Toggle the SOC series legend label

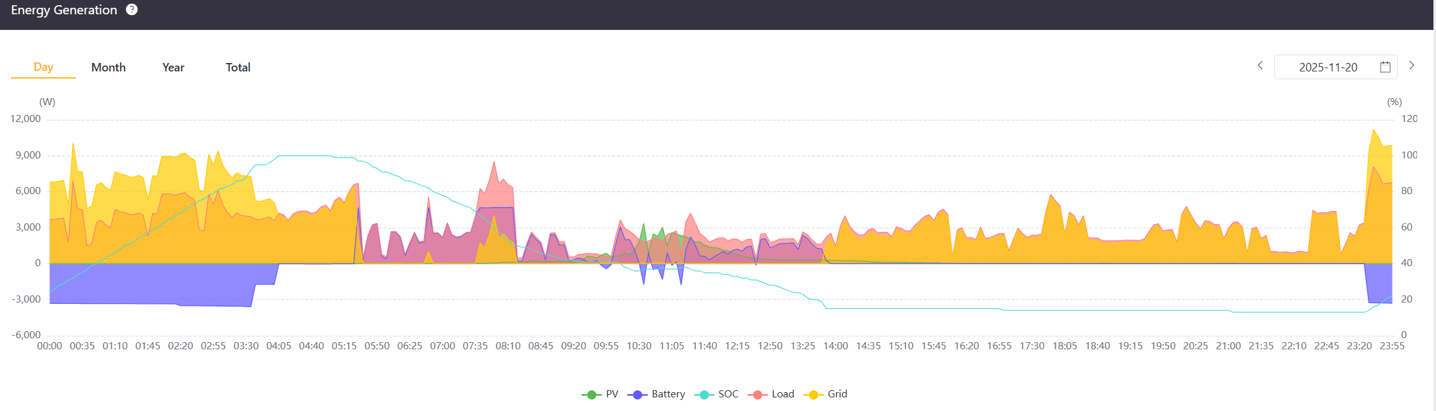point(728,394)
